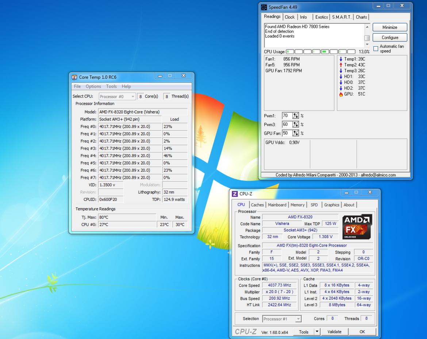This screenshot has height=339, width=427.
Task: Click the SpeedFan CPU Usage bars
Action: pyautogui.click(x=320, y=52)
